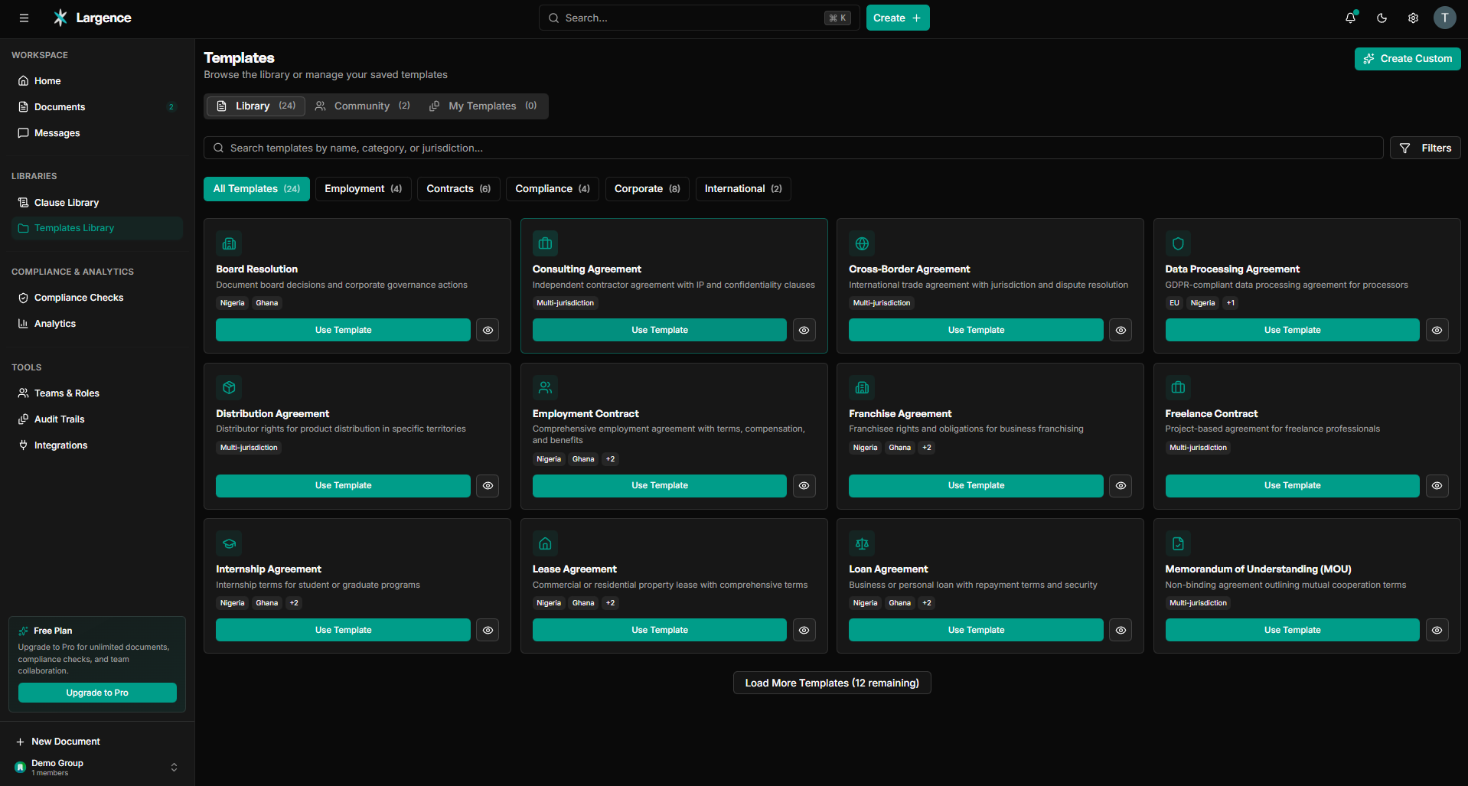The height and width of the screenshot is (786, 1468).
Task: Select the Library tab
Action: 256,106
